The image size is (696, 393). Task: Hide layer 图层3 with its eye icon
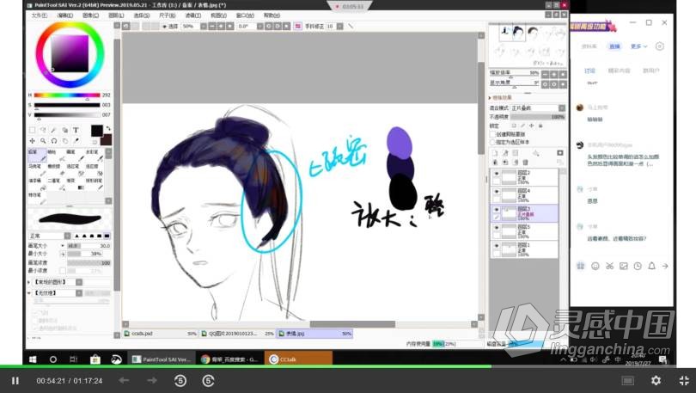coord(497,210)
